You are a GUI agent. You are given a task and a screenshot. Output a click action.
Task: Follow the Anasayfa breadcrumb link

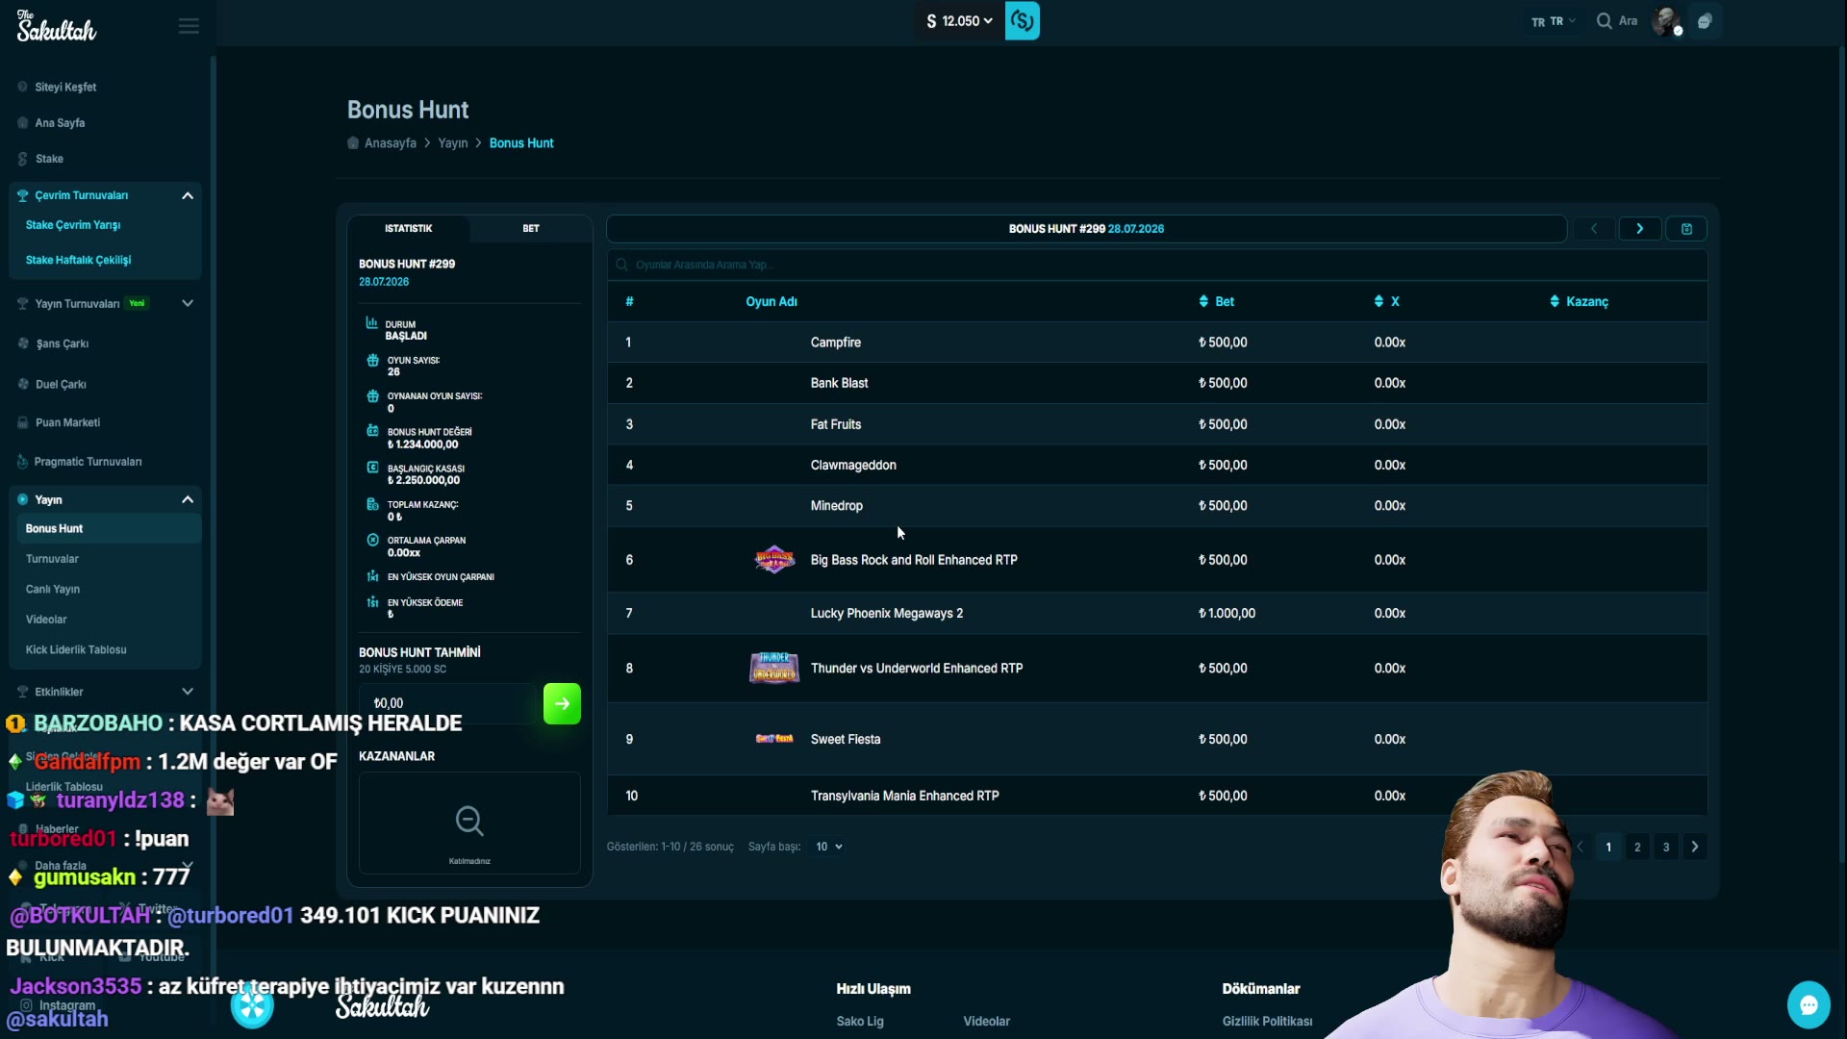391,143
